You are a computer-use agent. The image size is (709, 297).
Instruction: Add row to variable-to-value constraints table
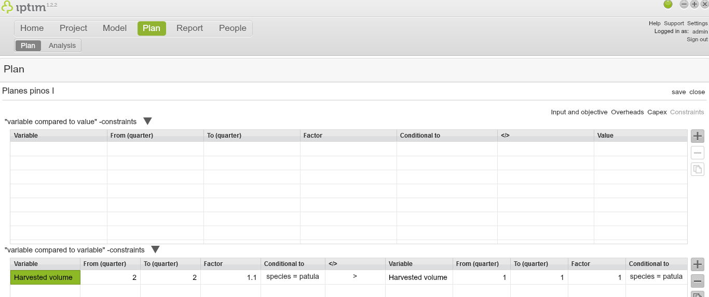[698, 136]
